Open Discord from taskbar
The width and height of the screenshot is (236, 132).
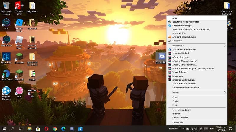[x=72, y=129]
